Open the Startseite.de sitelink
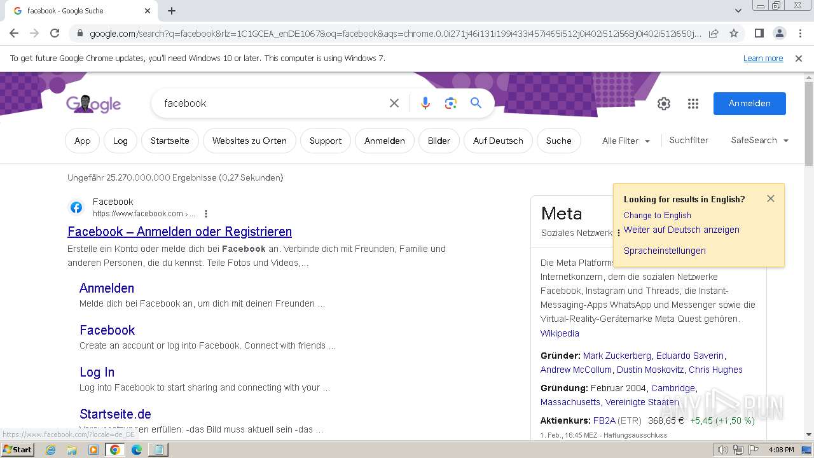 115,414
